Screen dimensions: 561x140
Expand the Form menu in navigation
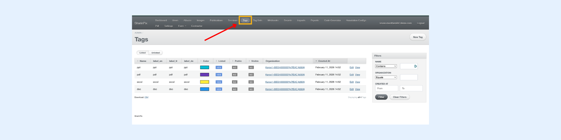coord(182,26)
